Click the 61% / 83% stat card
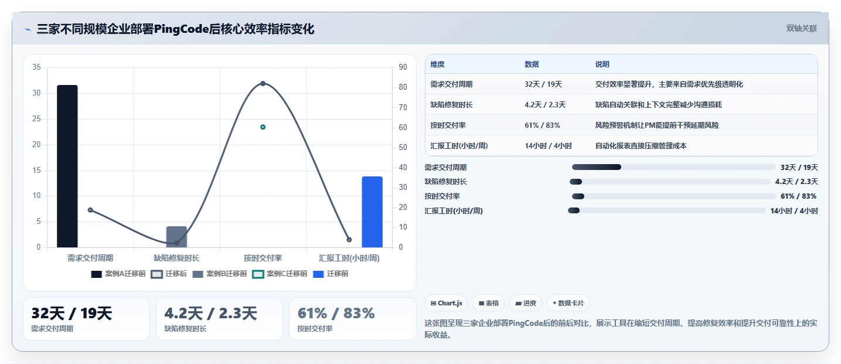Screen dimensions: 841x364 (352, 318)
